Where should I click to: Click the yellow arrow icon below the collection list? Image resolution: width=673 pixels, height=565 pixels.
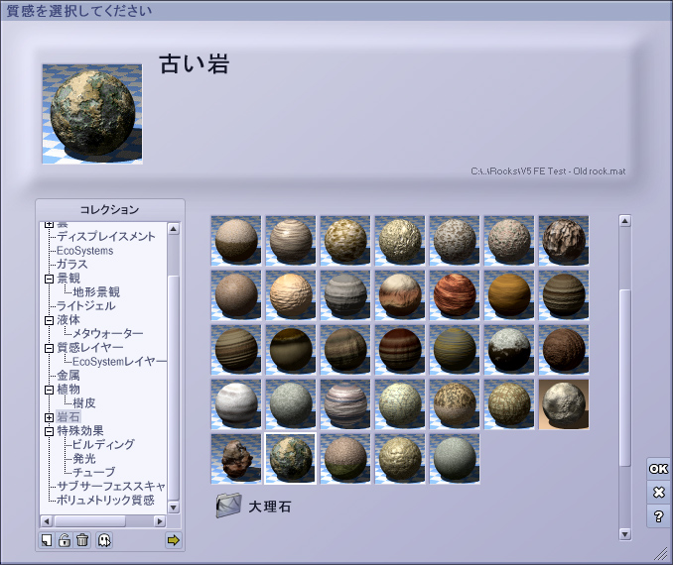[174, 540]
